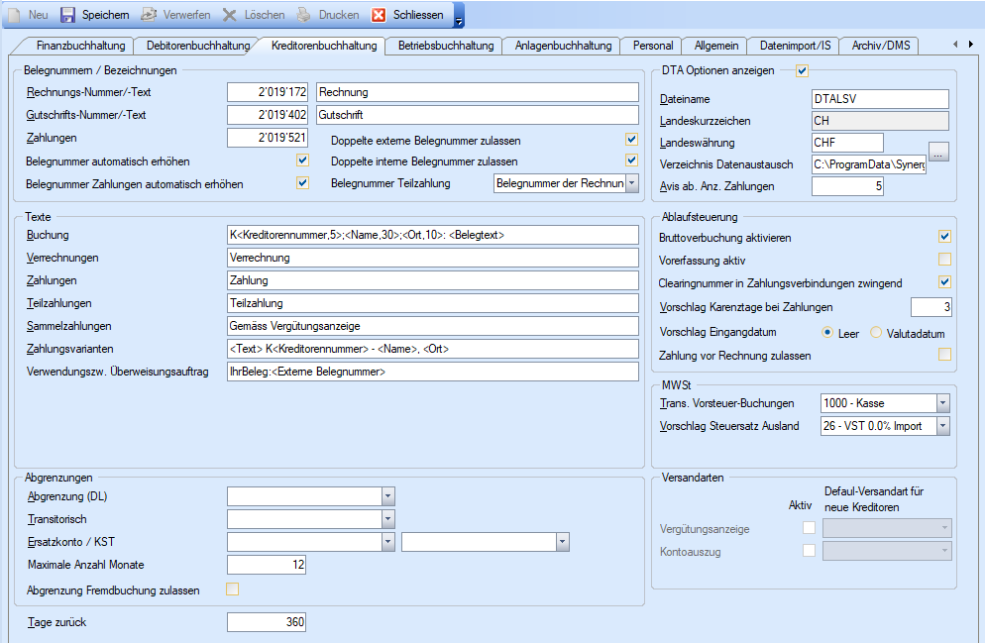Viewport: 985px width, 643px height.
Task: Switch to the Debitorenbuchhaltung tab
Action: [197, 46]
